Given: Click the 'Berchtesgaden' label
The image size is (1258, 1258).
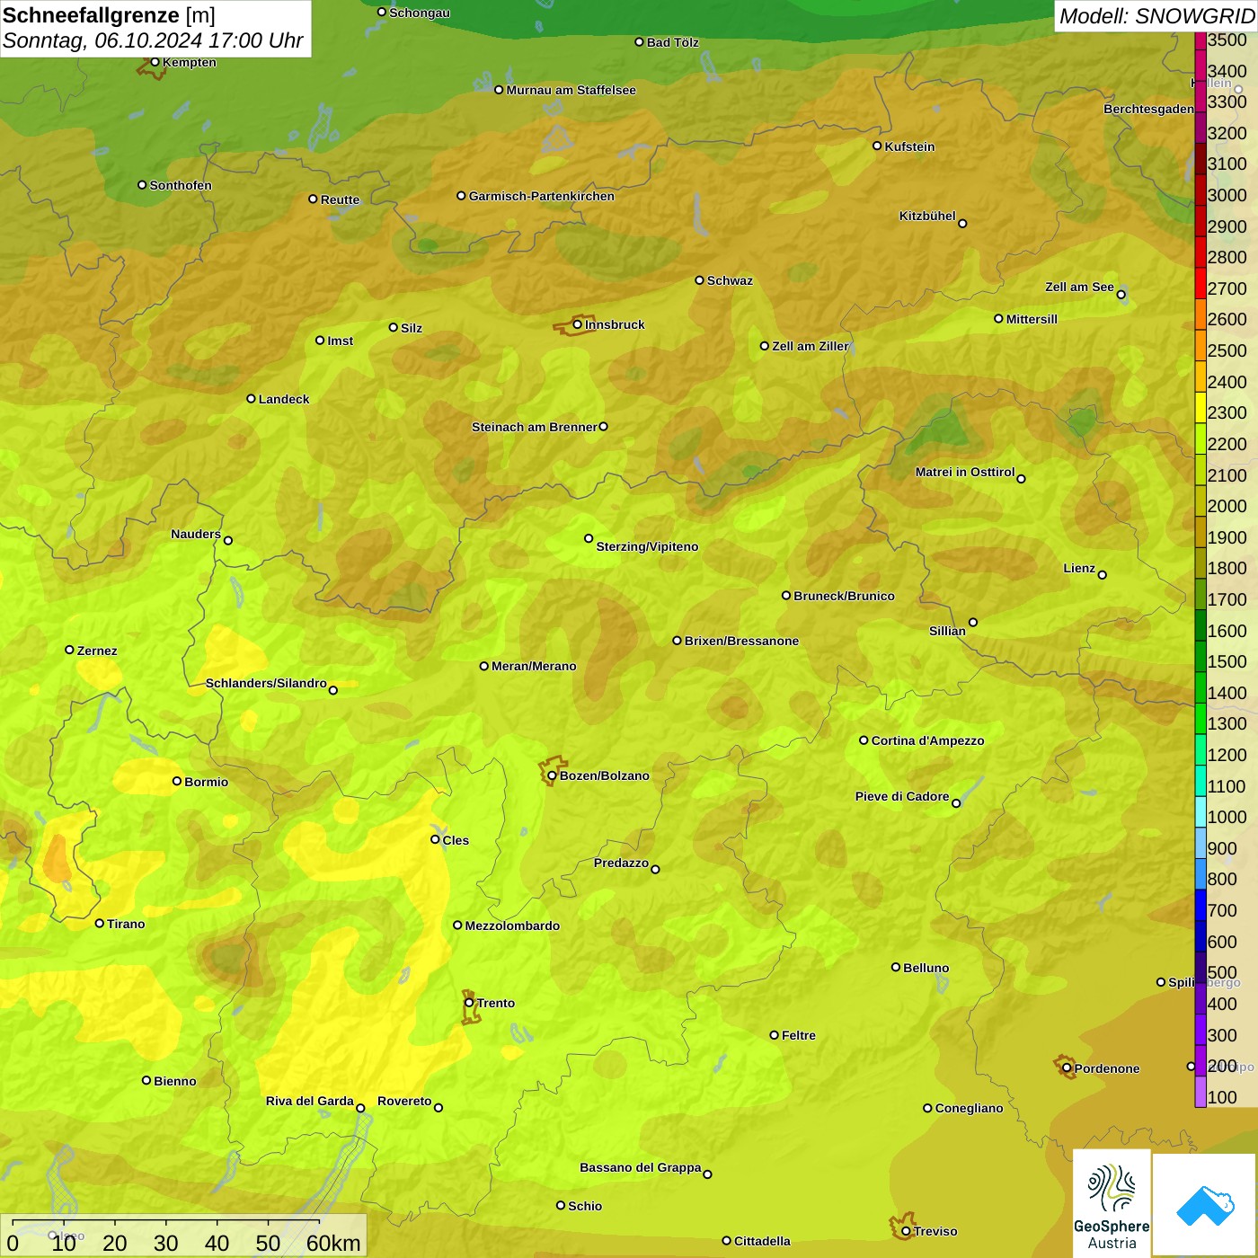Looking at the screenshot, I should [x=1148, y=109].
